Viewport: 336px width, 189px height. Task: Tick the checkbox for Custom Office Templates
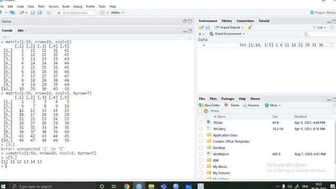tap(201, 141)
